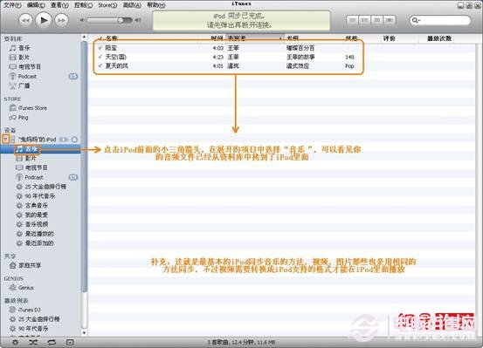
Task: Eject the iPod with the eject icon
Action: [74, 140]
